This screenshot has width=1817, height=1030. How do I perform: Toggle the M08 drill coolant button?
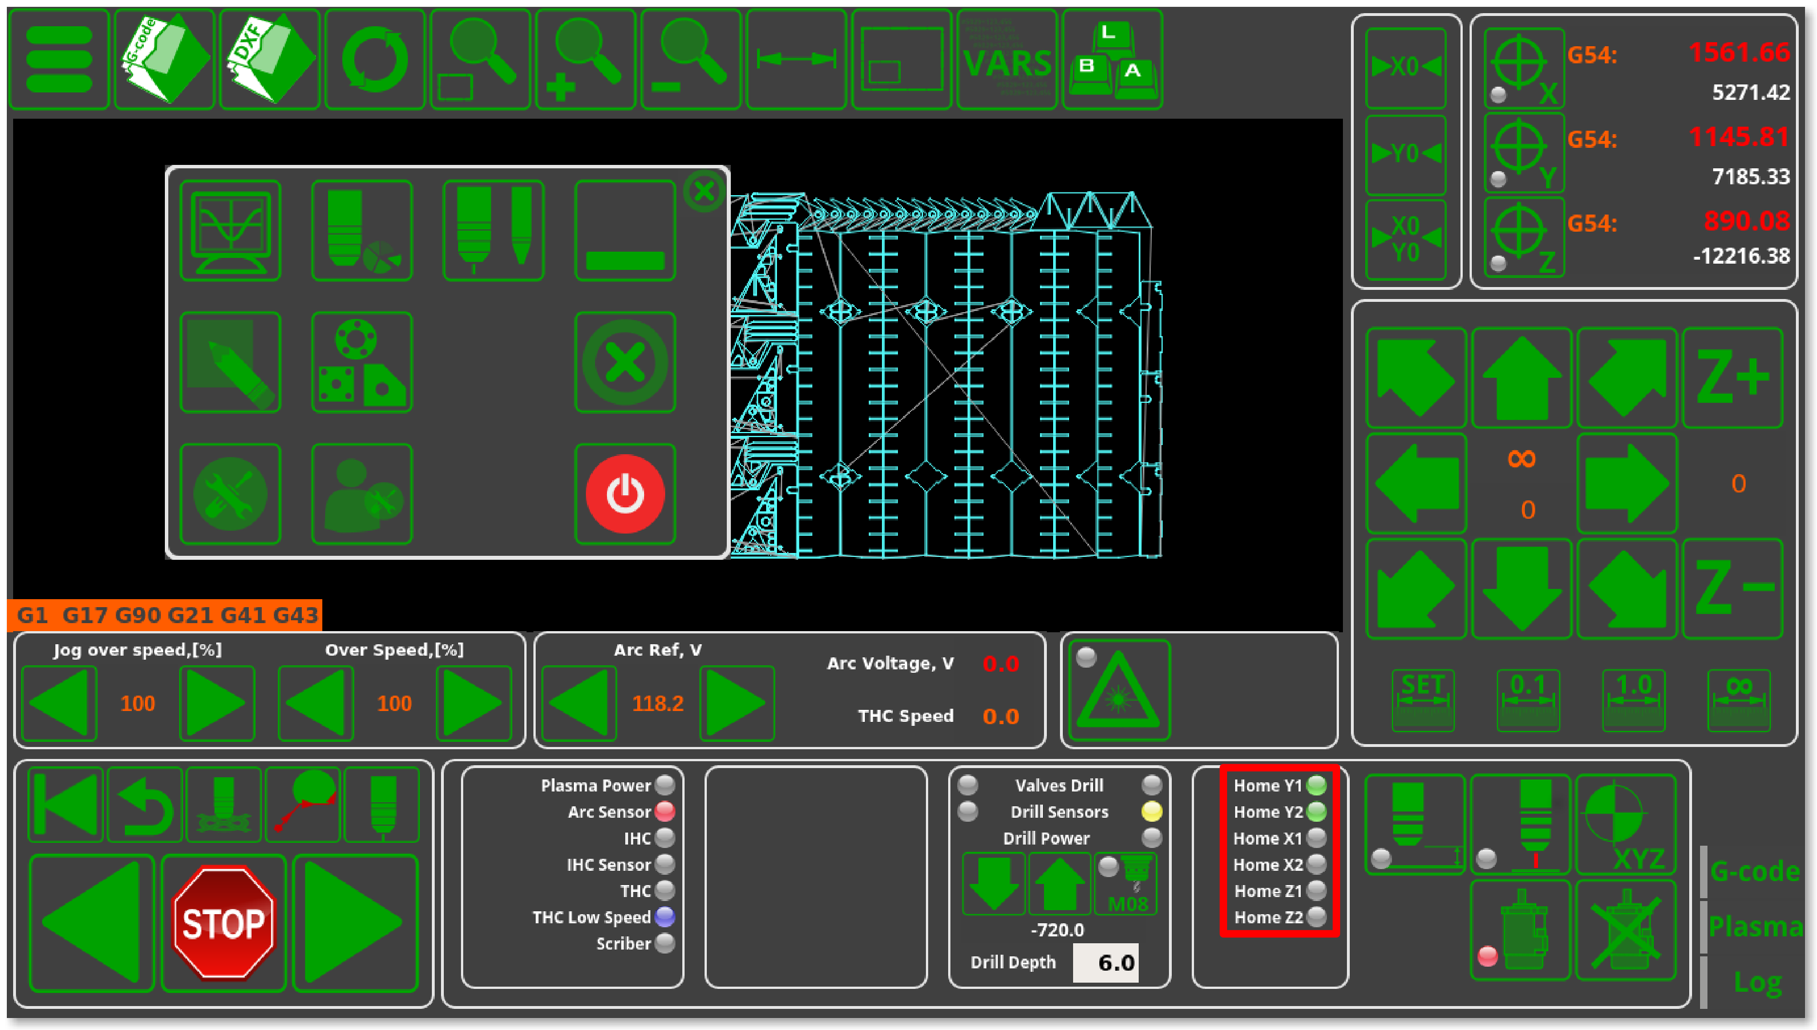[x=1126, y=884]
